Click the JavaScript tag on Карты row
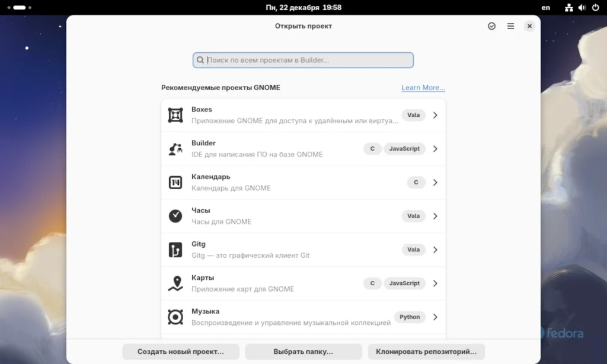607x364 pixels. pos(404,283)
